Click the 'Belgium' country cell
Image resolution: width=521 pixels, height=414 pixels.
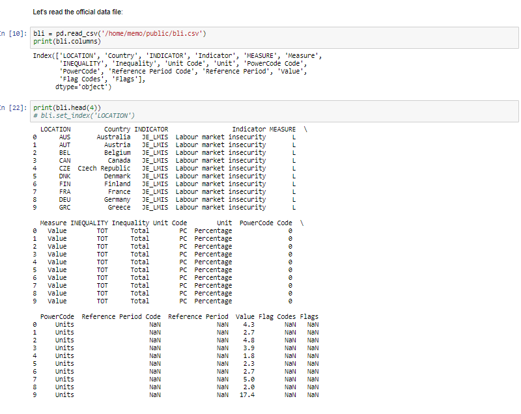(117, 153)
